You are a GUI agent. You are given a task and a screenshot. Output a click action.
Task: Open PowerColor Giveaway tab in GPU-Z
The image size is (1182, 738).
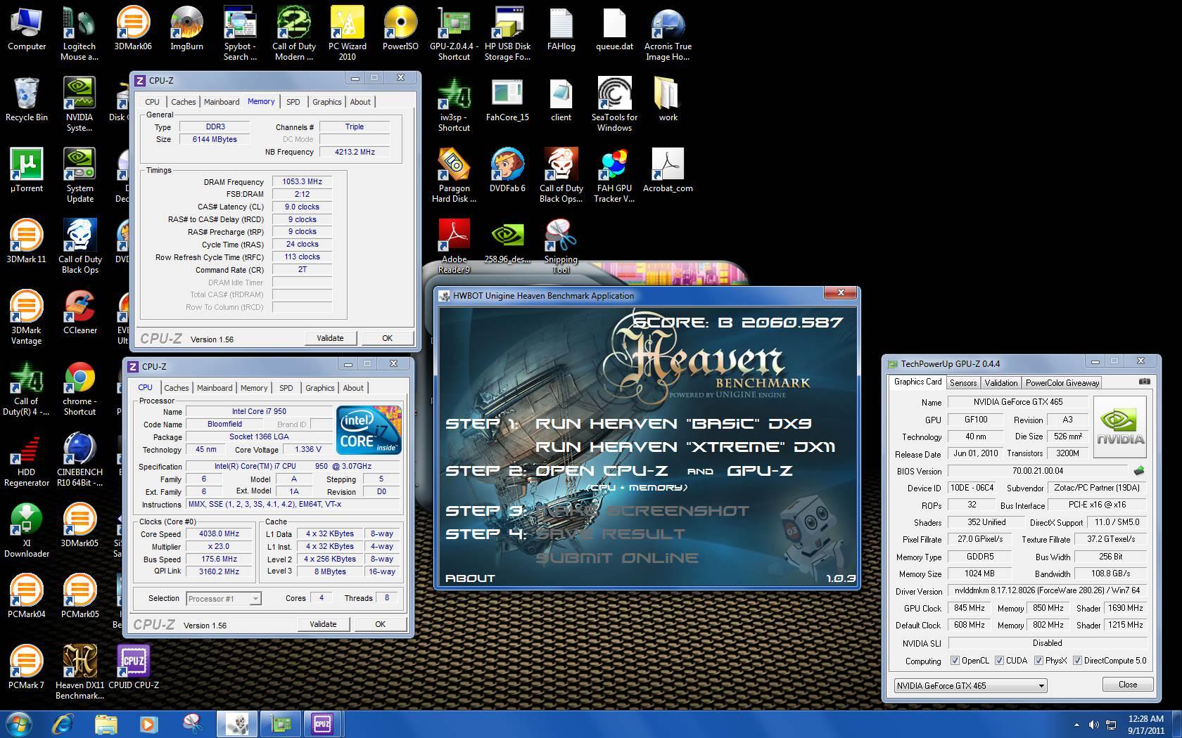1062,383
